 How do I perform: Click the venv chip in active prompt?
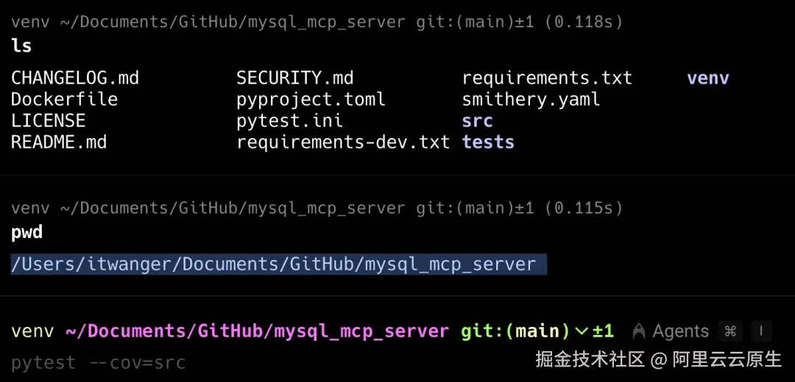(x=32, y=331)
